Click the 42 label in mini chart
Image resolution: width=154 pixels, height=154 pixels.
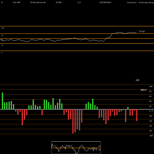click(x=99, y=150)
